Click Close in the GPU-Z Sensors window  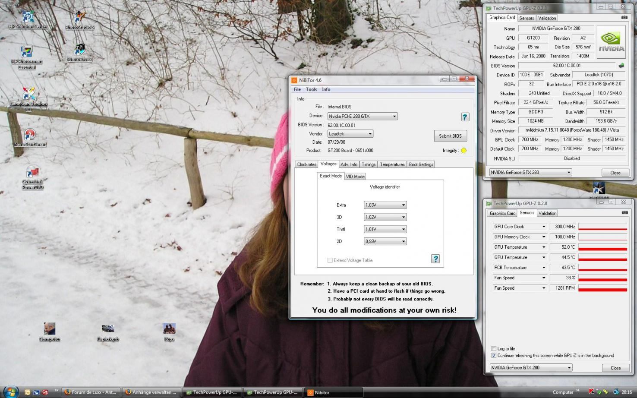pos(616,368)
